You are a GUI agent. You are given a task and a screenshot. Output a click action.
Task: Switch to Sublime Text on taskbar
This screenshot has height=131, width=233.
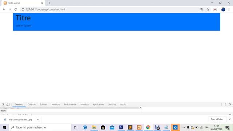click(130, 127)
